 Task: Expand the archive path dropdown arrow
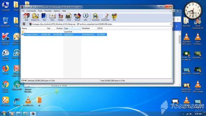tap(171, 24)
